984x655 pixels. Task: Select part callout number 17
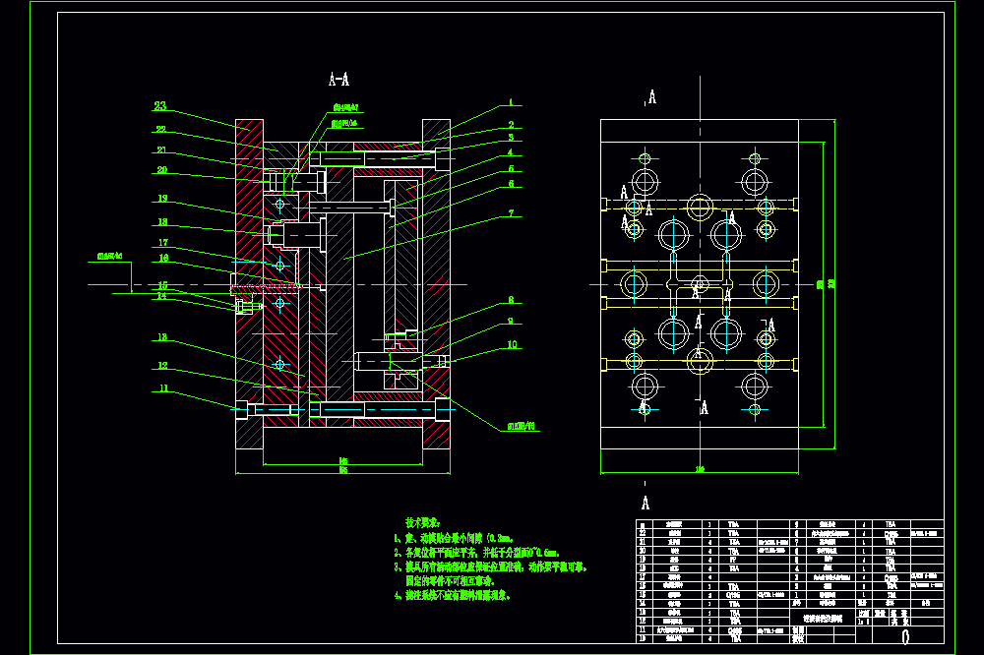tap(163, 242)
